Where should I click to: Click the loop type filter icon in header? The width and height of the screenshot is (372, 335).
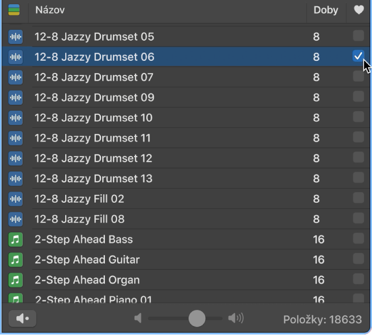14,10
